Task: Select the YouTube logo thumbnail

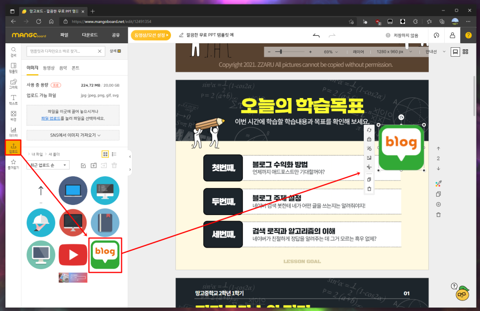Action: [x=73, y=255]
